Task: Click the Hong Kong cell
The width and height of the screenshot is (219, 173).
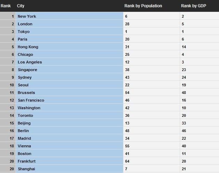Action: tap(70, 46)
